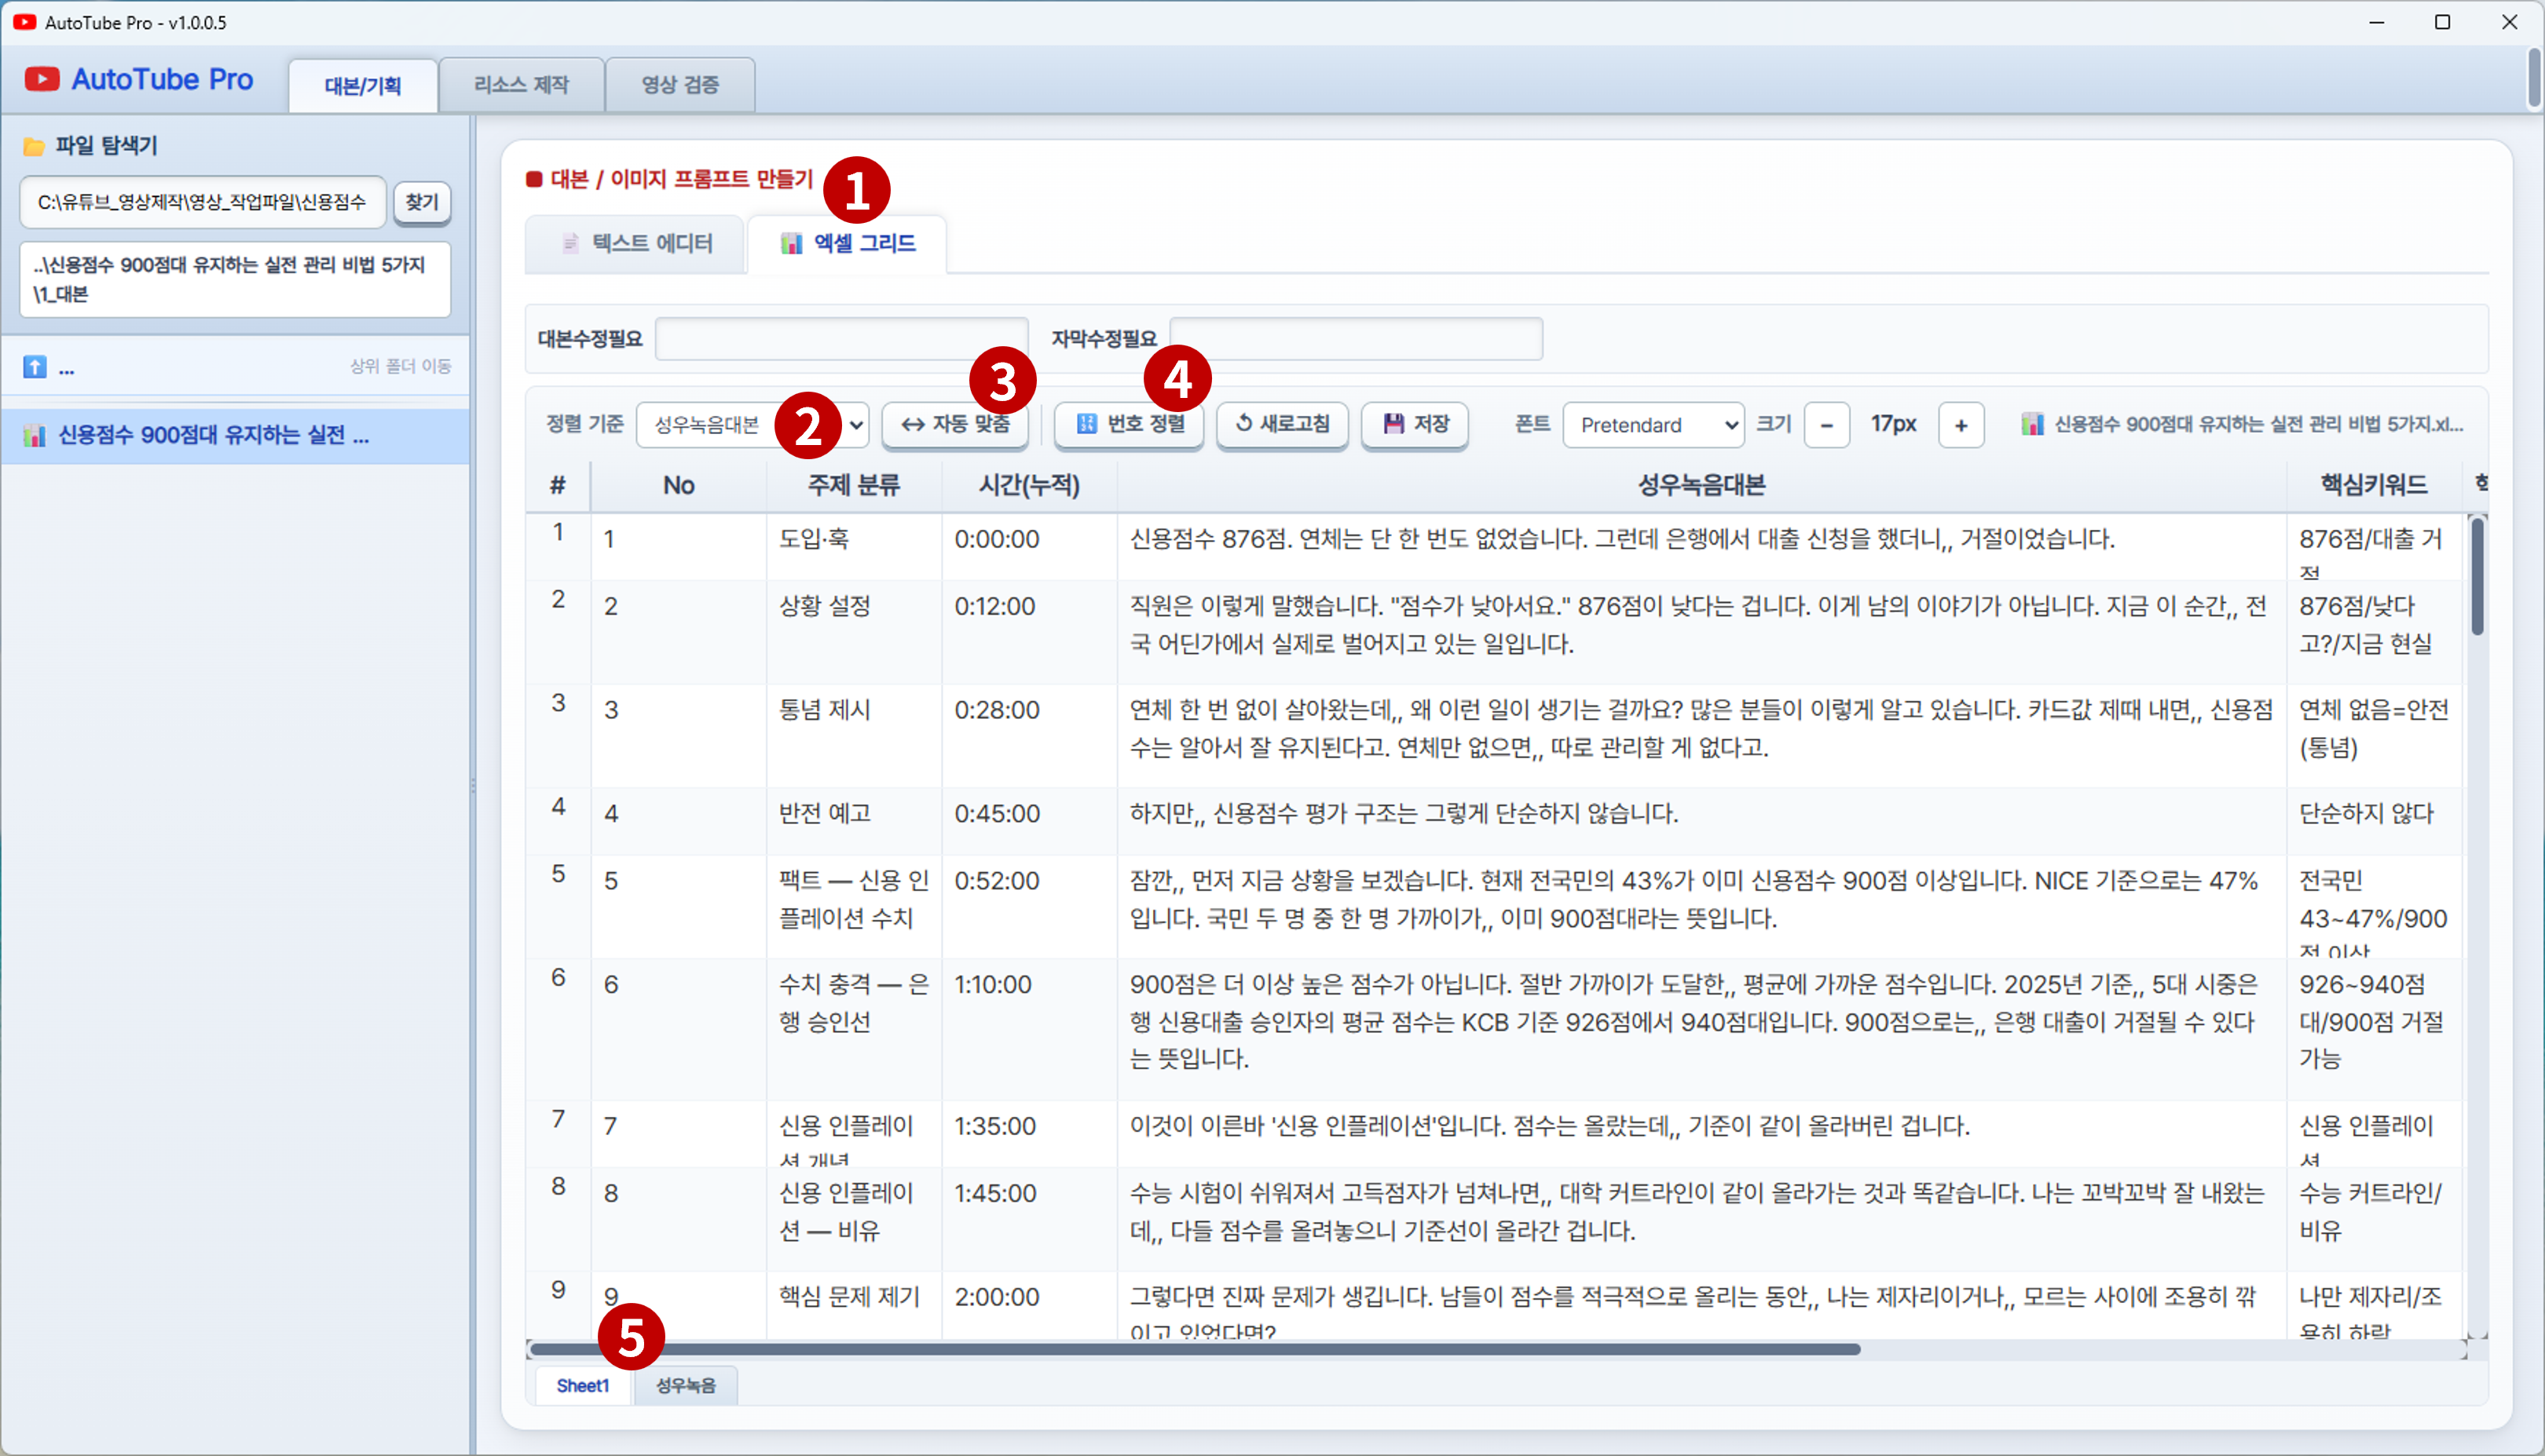Click the 저장 save button
Screen dimensions: 2545x1456
pos(1415,424)
